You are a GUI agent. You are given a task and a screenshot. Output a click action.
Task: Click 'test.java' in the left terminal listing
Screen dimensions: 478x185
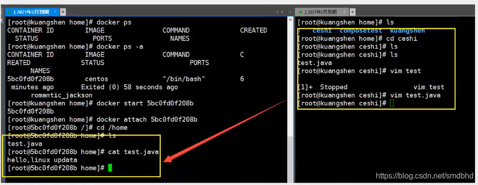point(25,143)
